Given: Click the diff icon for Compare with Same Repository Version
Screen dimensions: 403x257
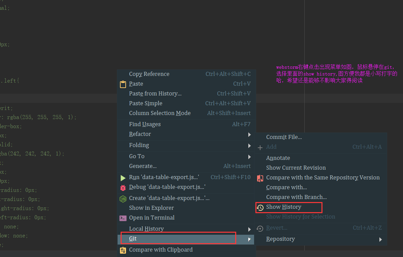Looking at the screenshot, I should (260, 177).
